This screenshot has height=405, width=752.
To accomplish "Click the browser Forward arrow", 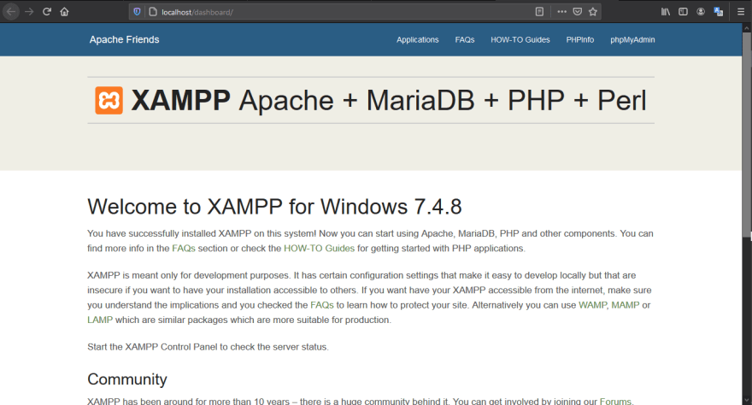I will 29,11.
